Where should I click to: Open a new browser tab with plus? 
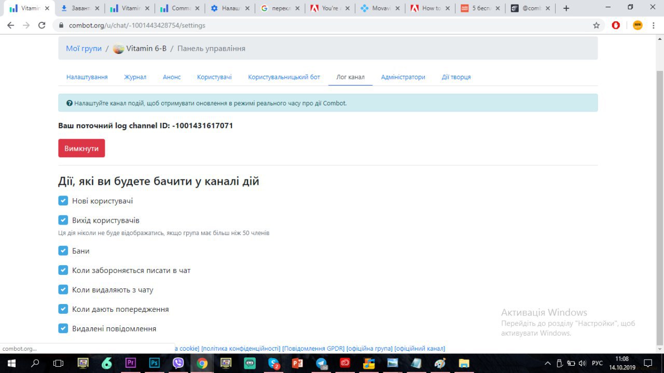(x=566, y=8)
